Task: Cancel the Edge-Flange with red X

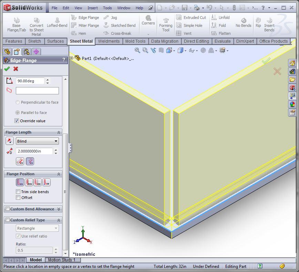Action: 16,69
